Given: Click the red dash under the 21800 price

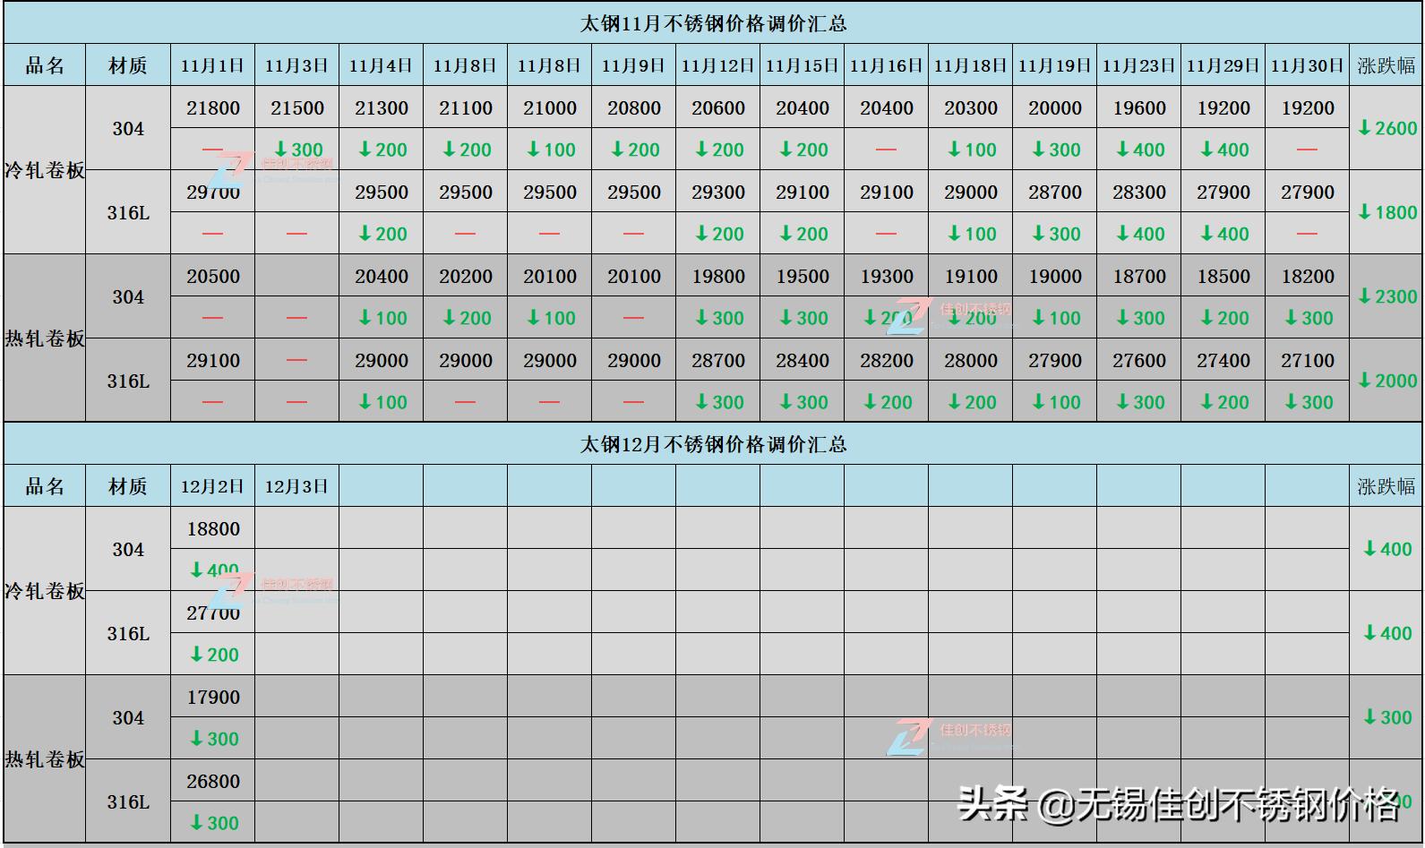Looking at the screenshot, I should [x=212, y=150].
